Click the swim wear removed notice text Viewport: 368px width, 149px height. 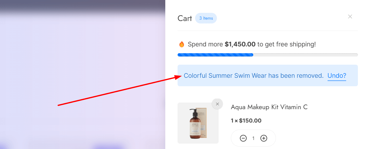[x=254, y=76]
